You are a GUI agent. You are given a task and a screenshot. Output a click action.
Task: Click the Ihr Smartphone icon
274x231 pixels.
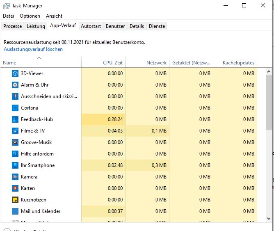15,165
